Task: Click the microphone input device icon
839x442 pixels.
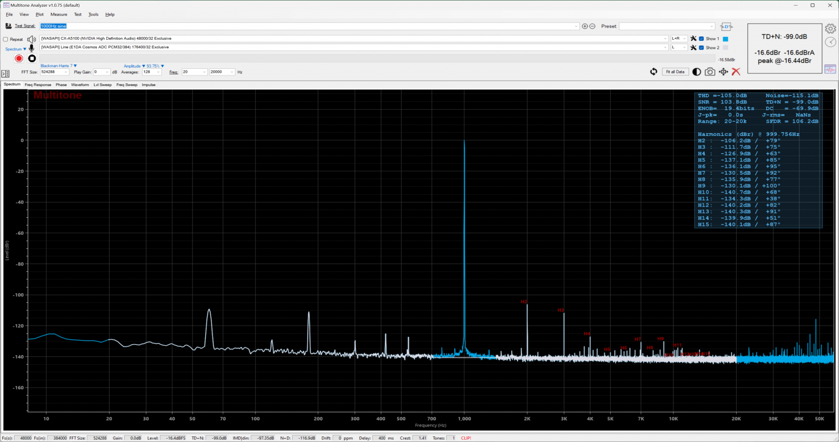Action: 32,49
